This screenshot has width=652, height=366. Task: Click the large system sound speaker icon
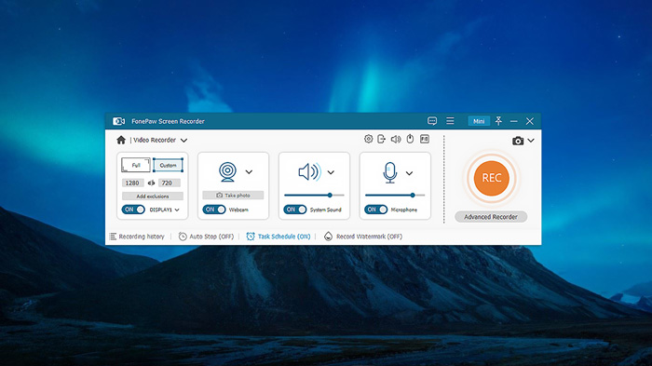click(x=310, y=171)
